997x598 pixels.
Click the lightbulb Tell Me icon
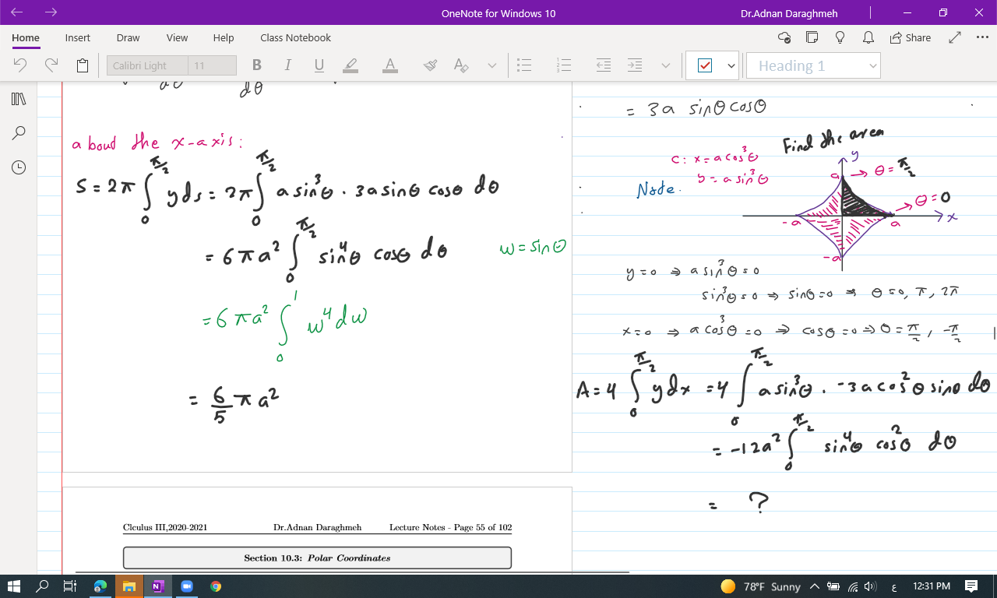pos(840,37)
